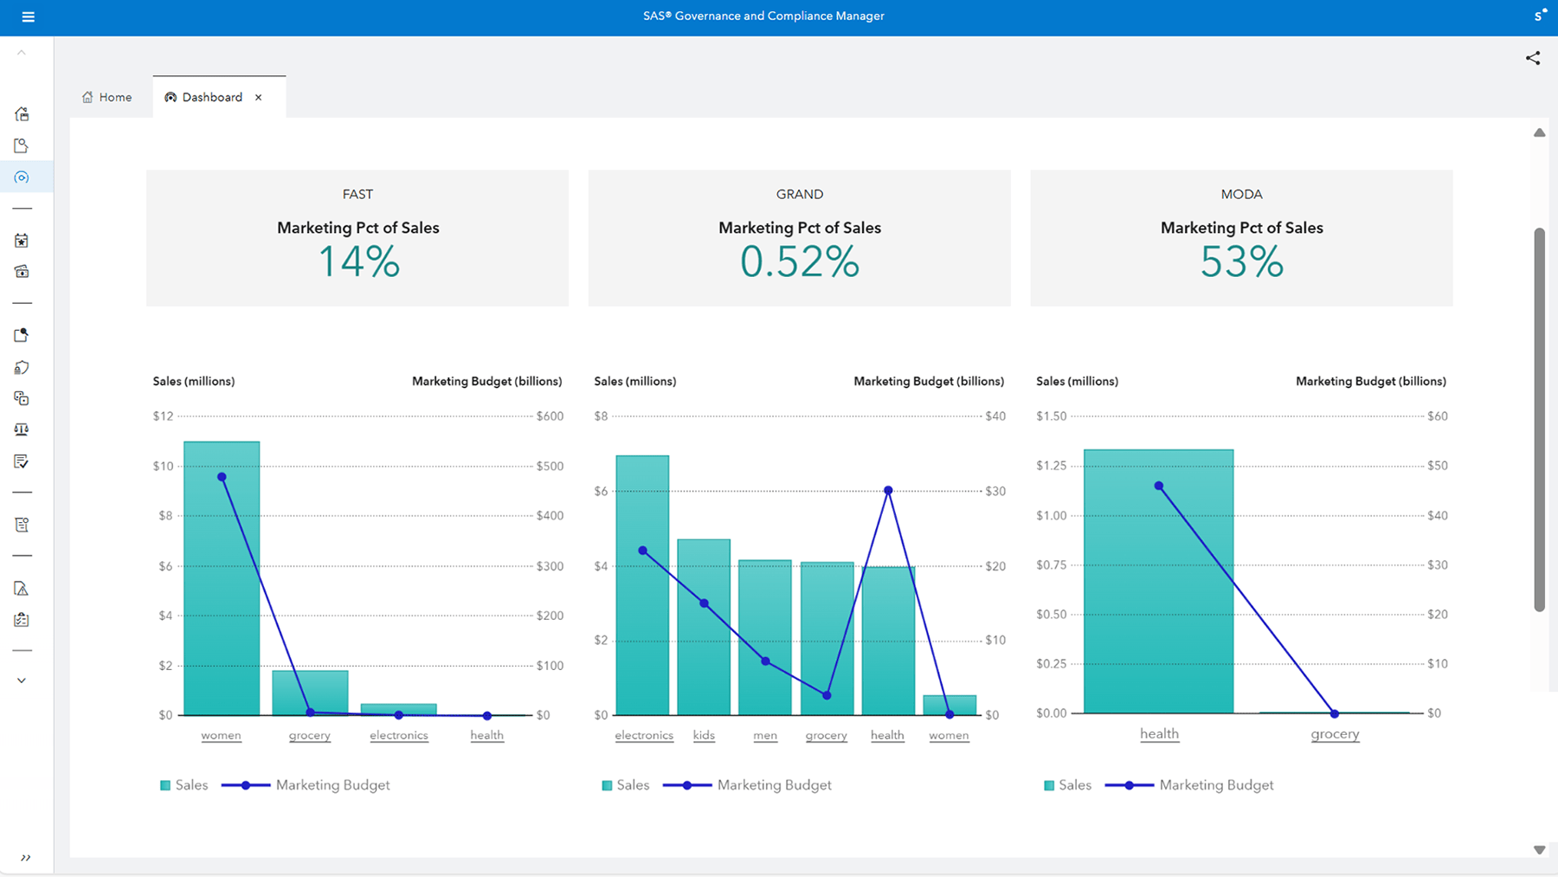Collapse the sidebar with the top chevron
1558x877 pixels.
point(22,52)
